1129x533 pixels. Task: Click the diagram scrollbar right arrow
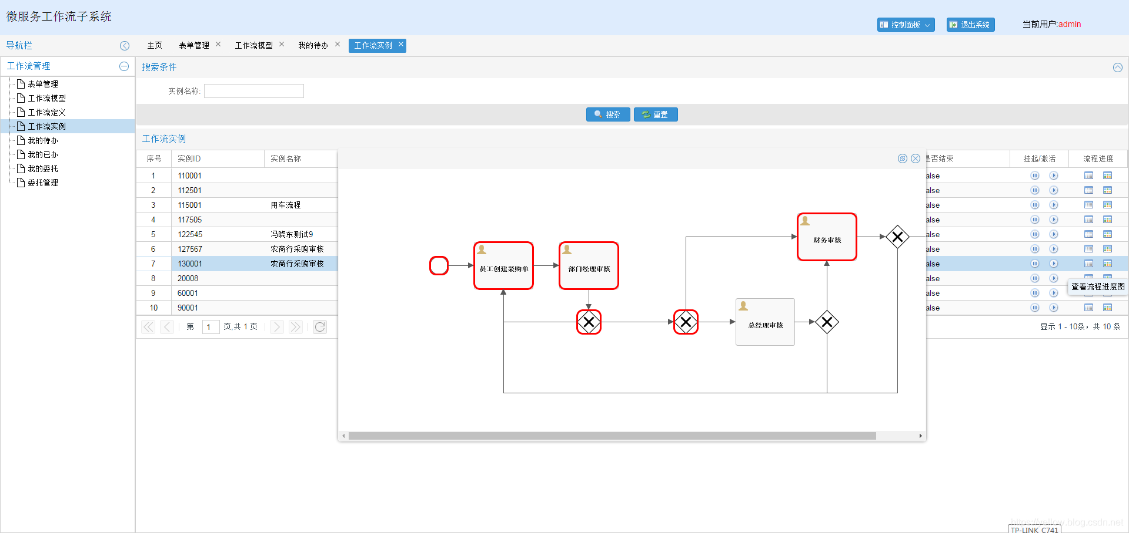click(920, 436)
